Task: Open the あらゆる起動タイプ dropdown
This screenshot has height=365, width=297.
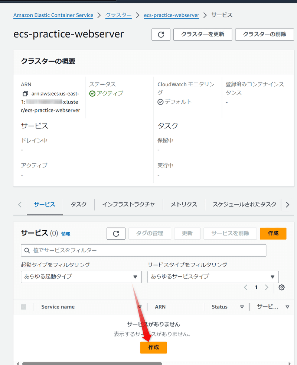Action: [81, 277]
